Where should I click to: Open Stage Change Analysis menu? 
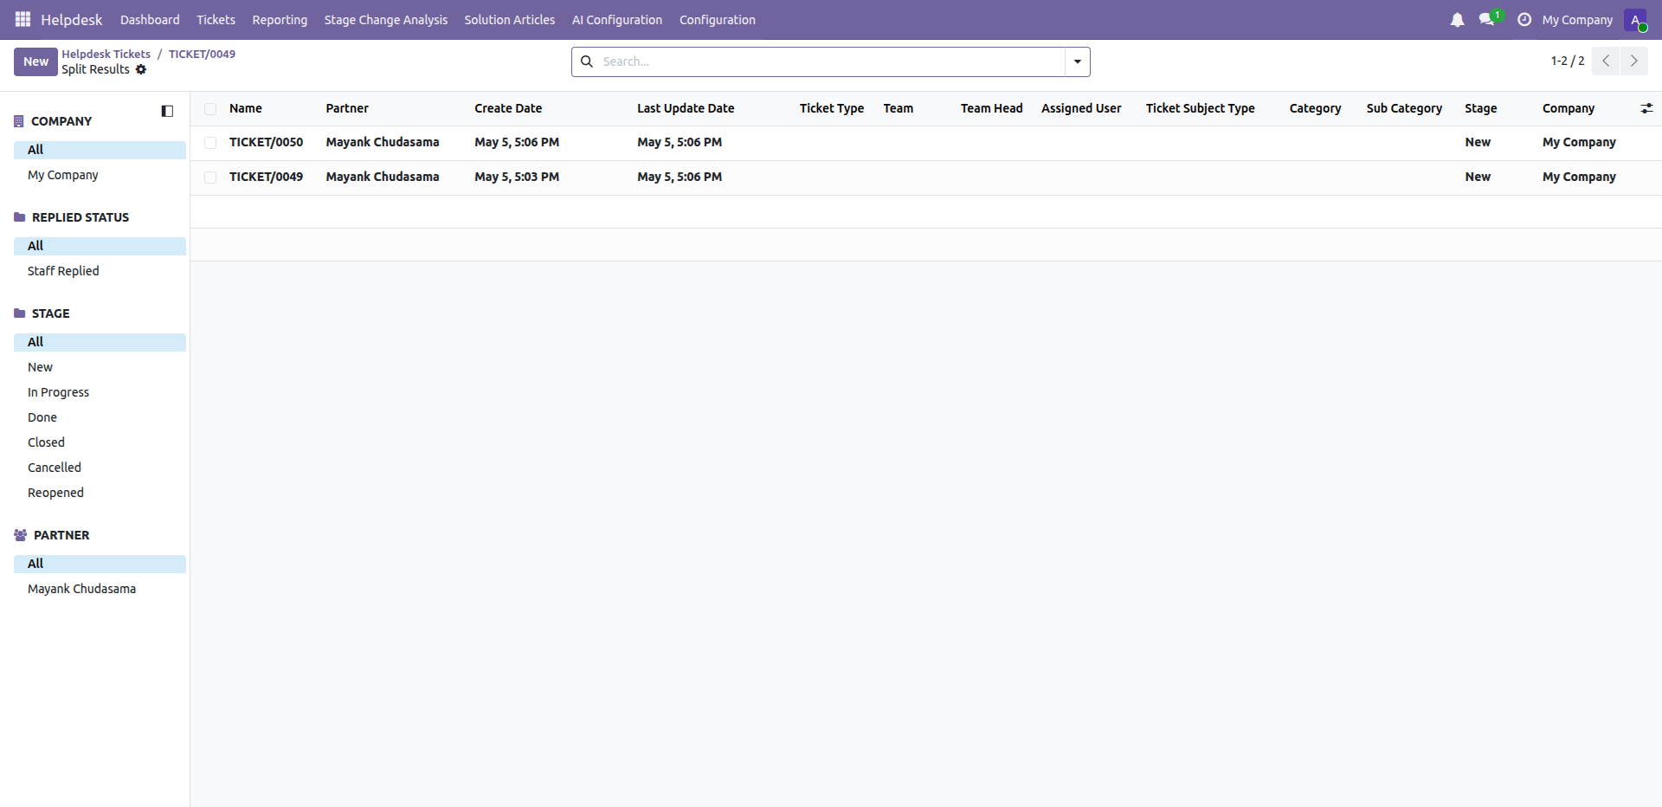[x=386, y=20]
